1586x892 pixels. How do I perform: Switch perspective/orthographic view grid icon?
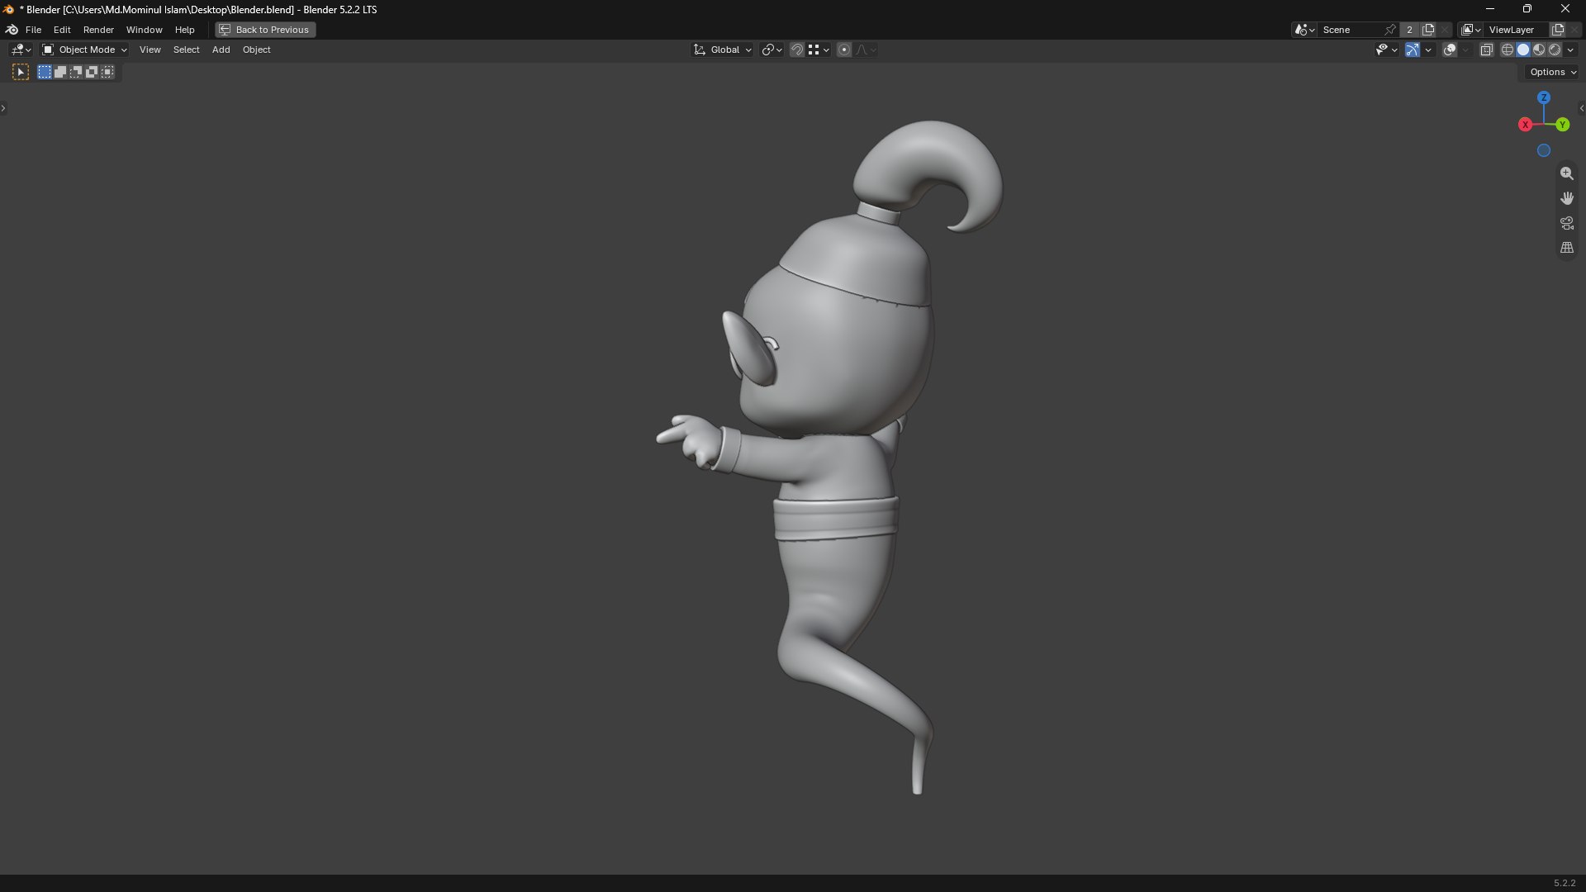(1566, 248)
